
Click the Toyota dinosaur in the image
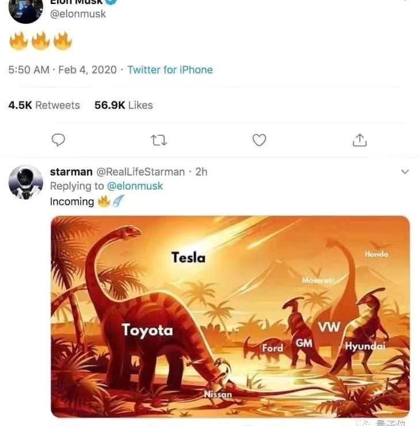point(147,330)
